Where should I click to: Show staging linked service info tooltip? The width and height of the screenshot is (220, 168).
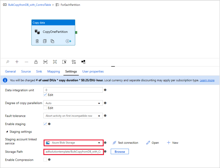point(105,143)
